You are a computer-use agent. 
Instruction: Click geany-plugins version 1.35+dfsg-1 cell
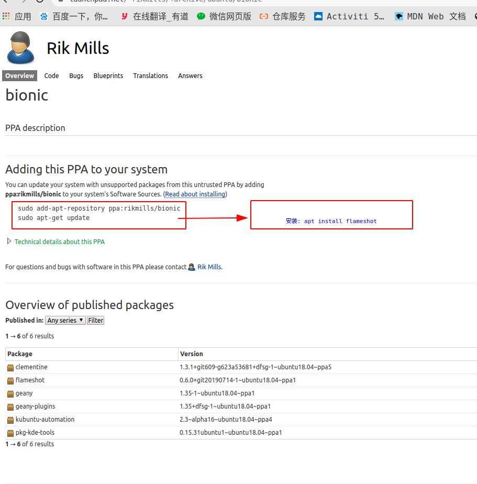pyautogui.click(x=225, y=406)
